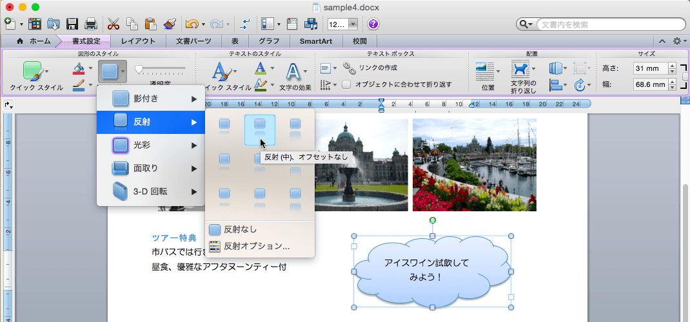Open the zoom percentage combo box
The image size is (690, 322).
pos(353,24)
